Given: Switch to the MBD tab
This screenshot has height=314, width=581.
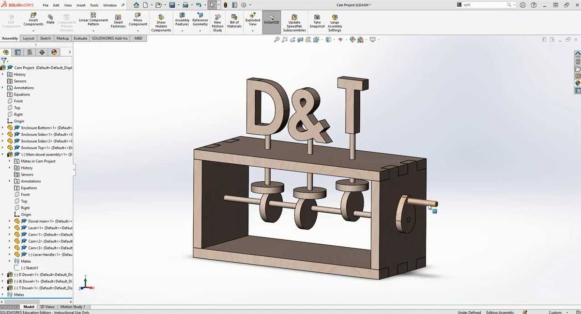Looking at the screenshot, I should click(x=138, y=38).
